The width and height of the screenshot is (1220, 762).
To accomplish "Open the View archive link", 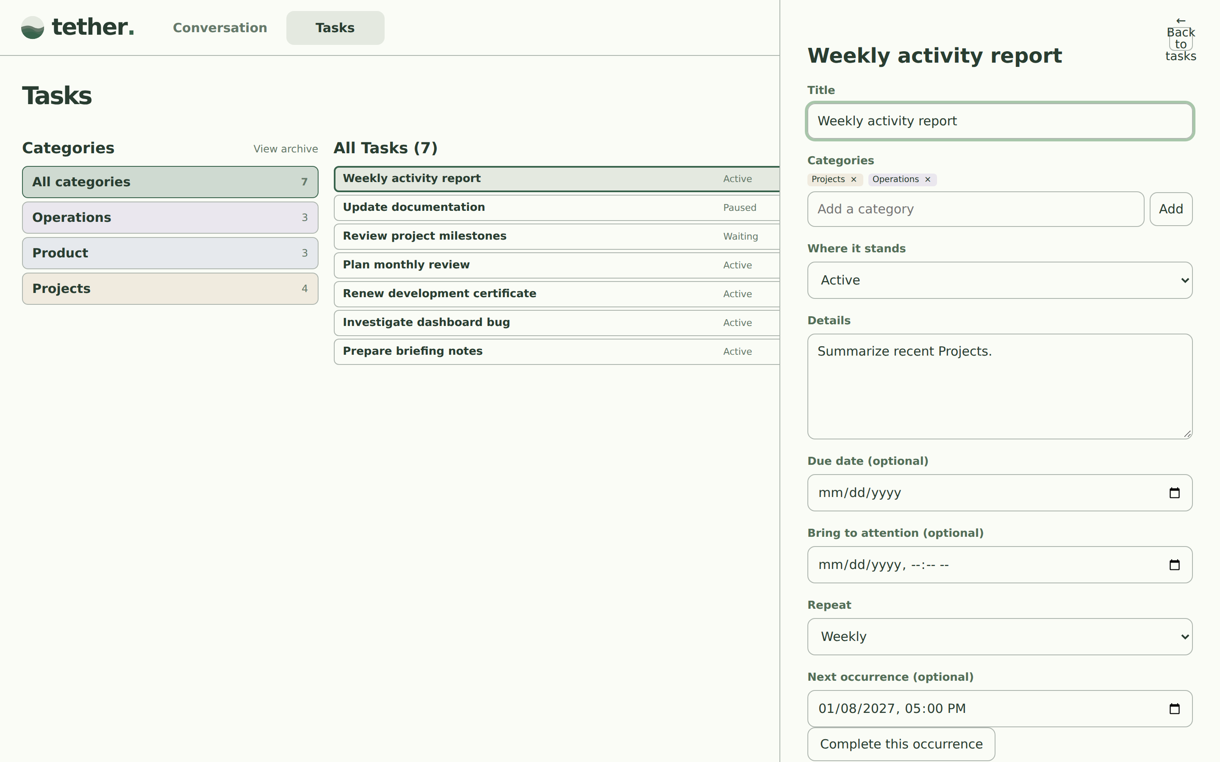I will pyautogui.click(x=286, y=149).
